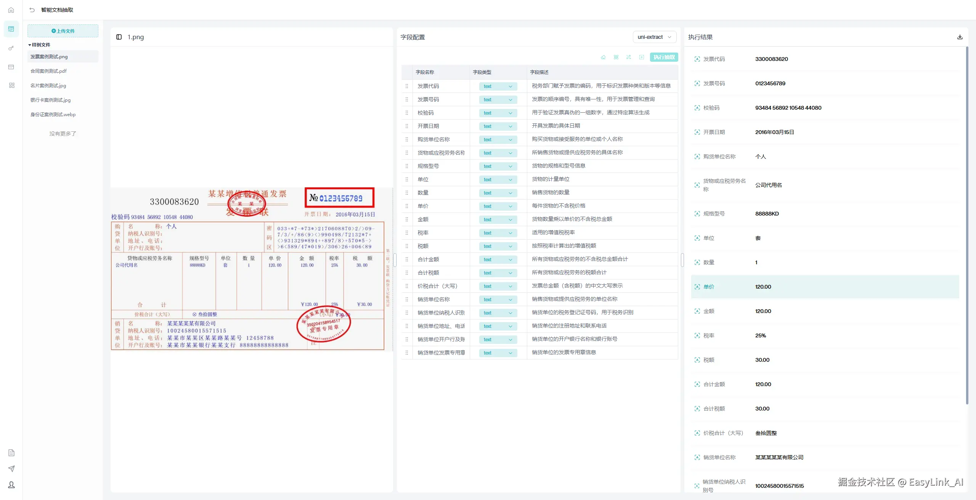This screenshot has width=976, height=500.
Task: Toggle the sidebar panel icon beside 1.png
Action: (119, 37)
